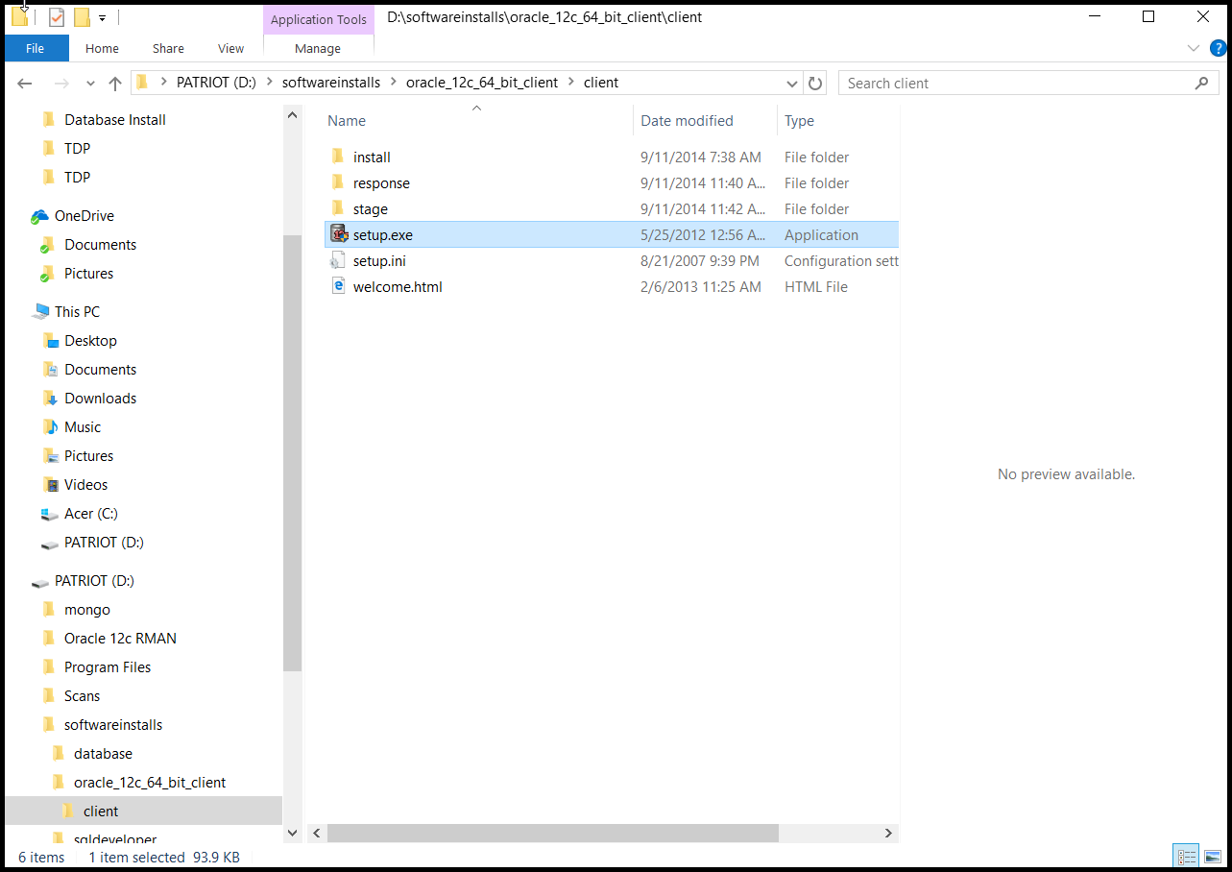Viewport: 1232px width, 872px height.
Task: Click the 9/11/2014 7:38 AM date cell
Action: [700, 157]
